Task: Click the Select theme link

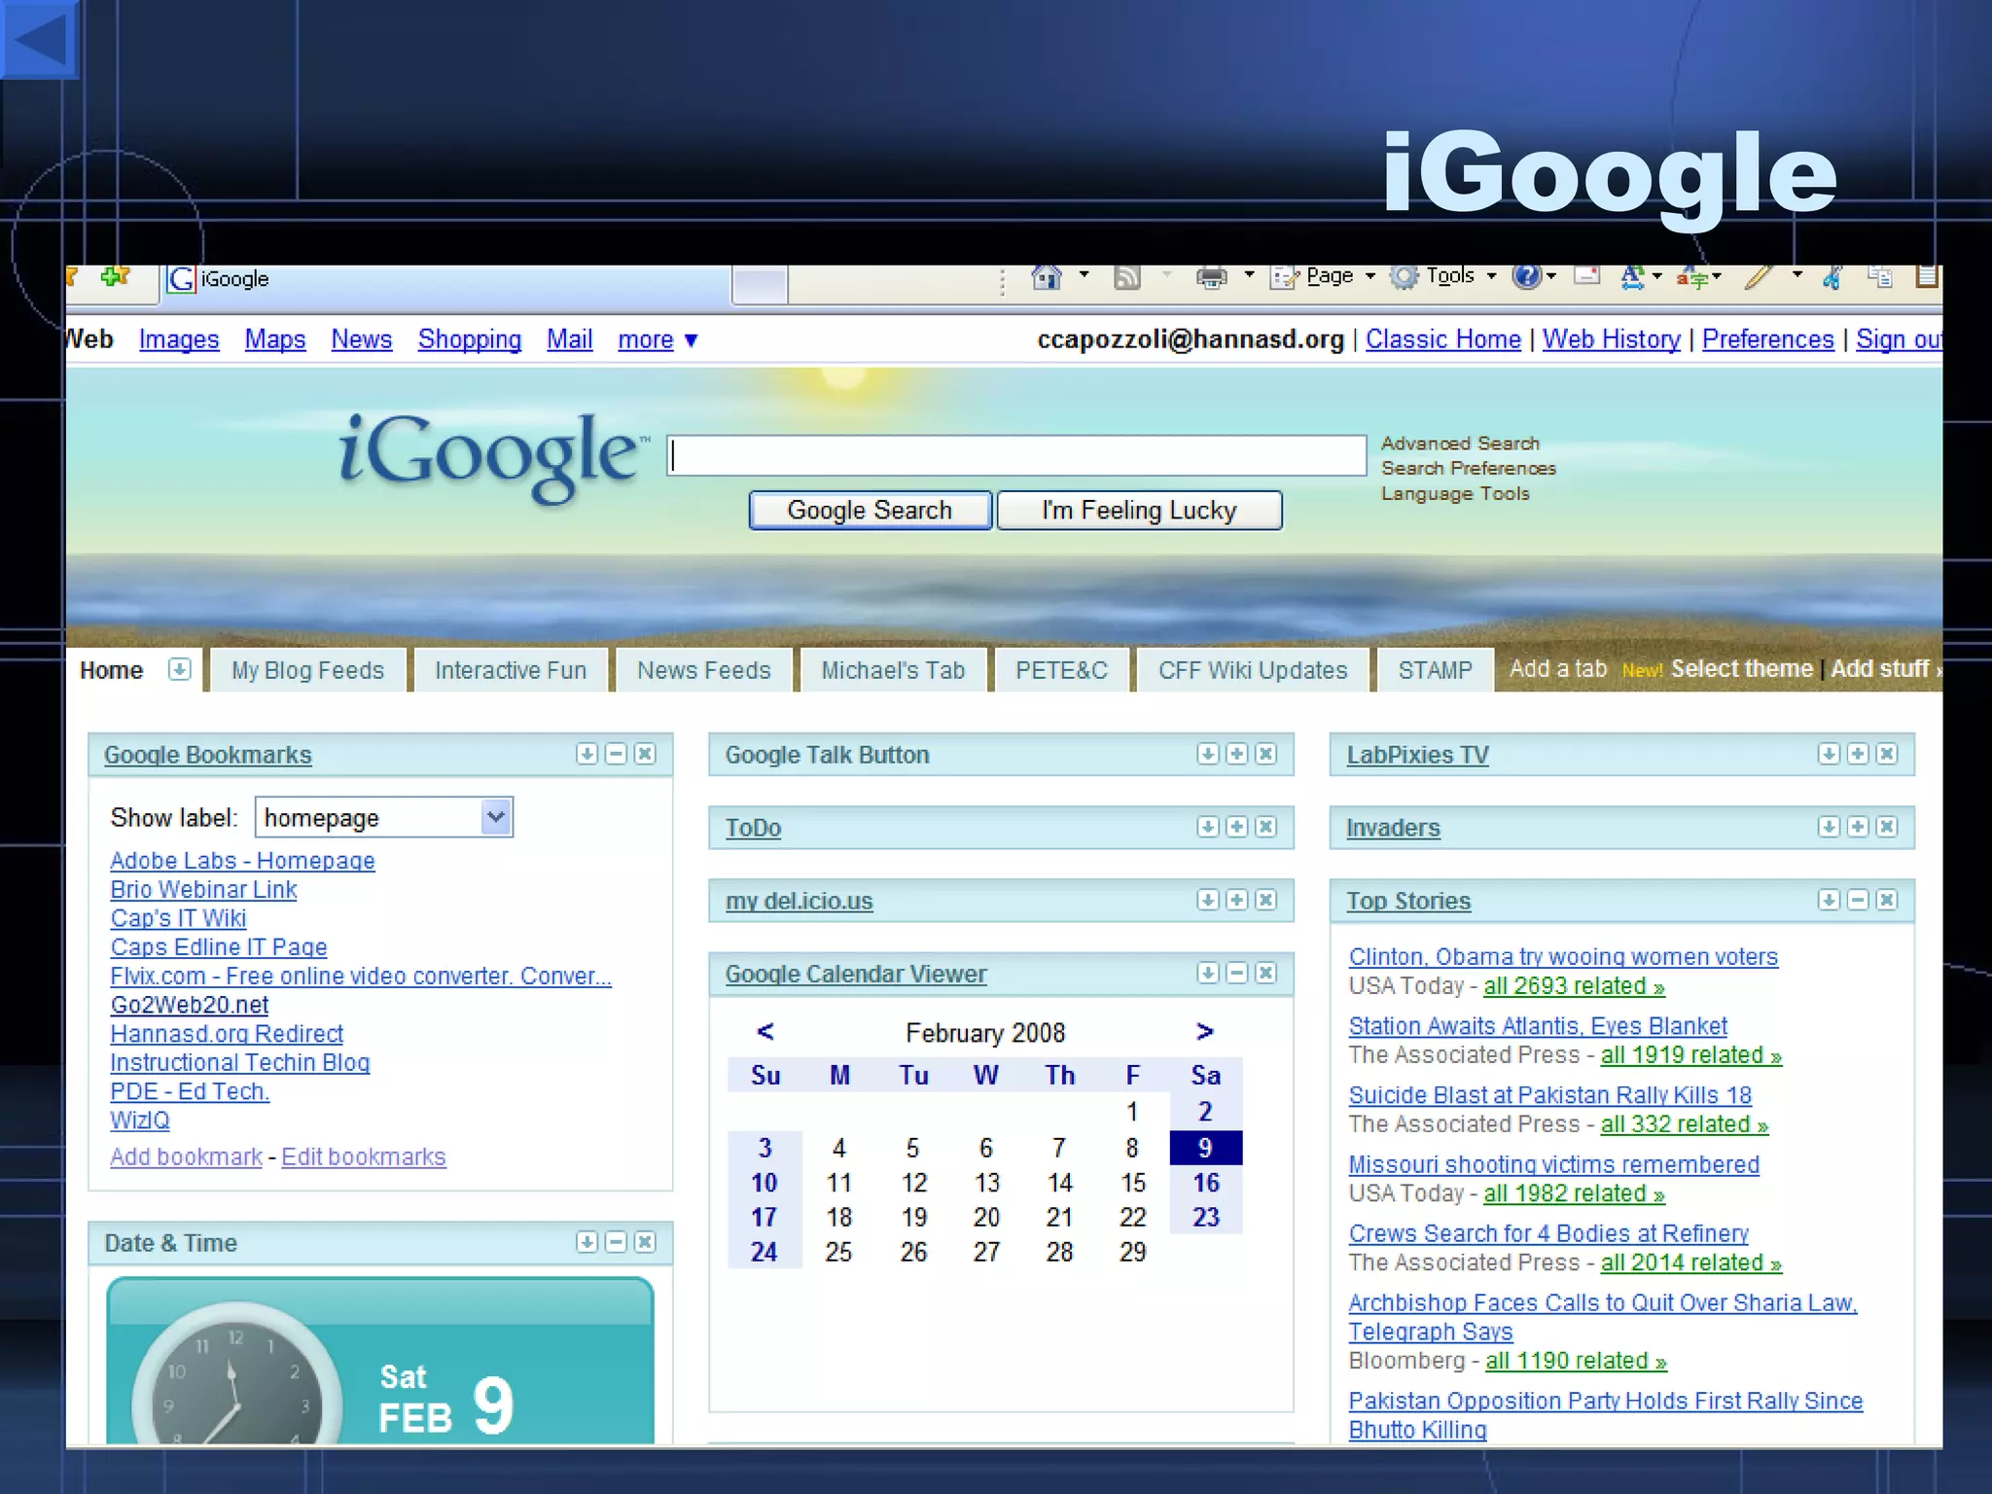Action: coord(1741,669)
